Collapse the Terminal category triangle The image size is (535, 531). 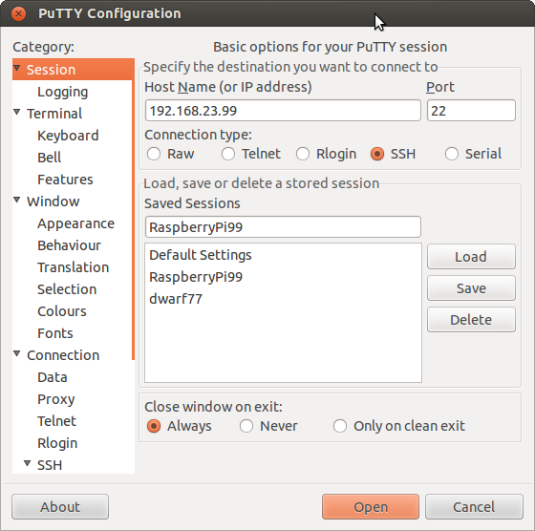17,112
